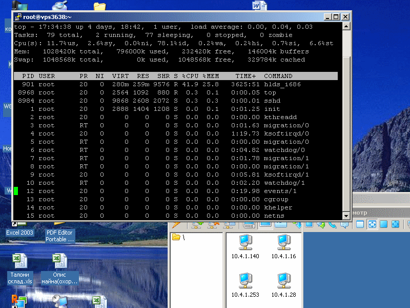Select the normal window view mode icon

pos(360,224)
